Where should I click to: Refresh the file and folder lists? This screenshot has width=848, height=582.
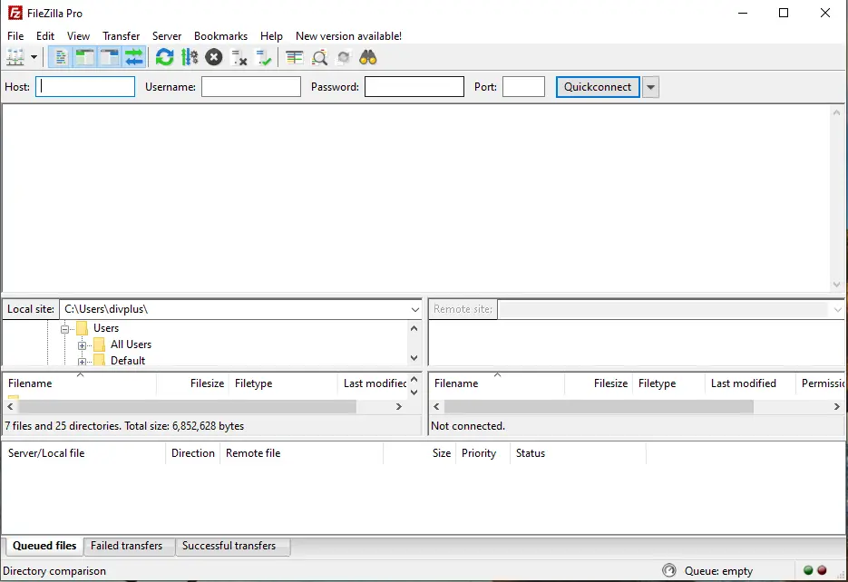164,57
